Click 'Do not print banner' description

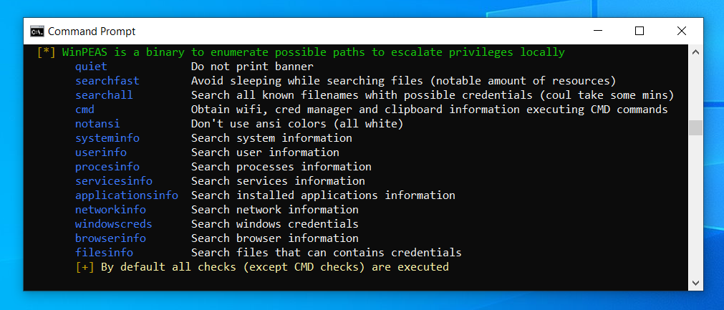pyautogui.click(x=252, y=67)
